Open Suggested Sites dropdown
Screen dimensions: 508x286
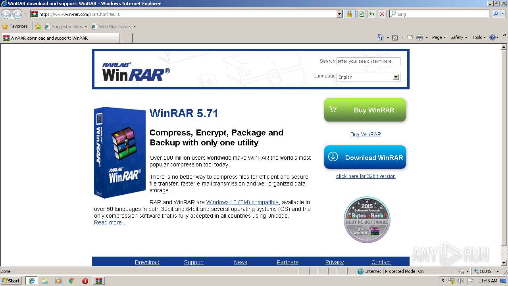[65, 27]
